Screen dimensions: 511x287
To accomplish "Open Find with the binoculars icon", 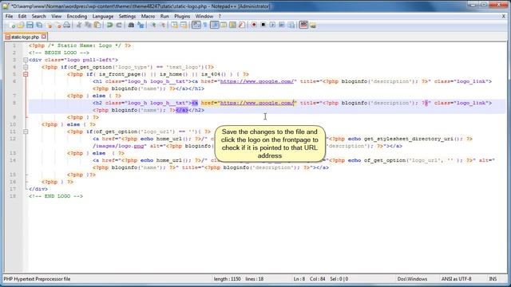I will (131, 25).
